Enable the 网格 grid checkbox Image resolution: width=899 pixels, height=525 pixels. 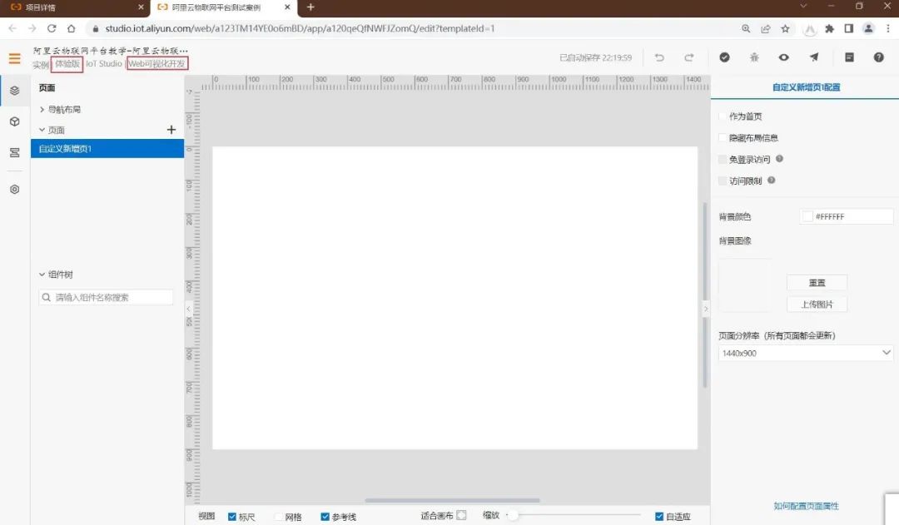pos(279,517)
